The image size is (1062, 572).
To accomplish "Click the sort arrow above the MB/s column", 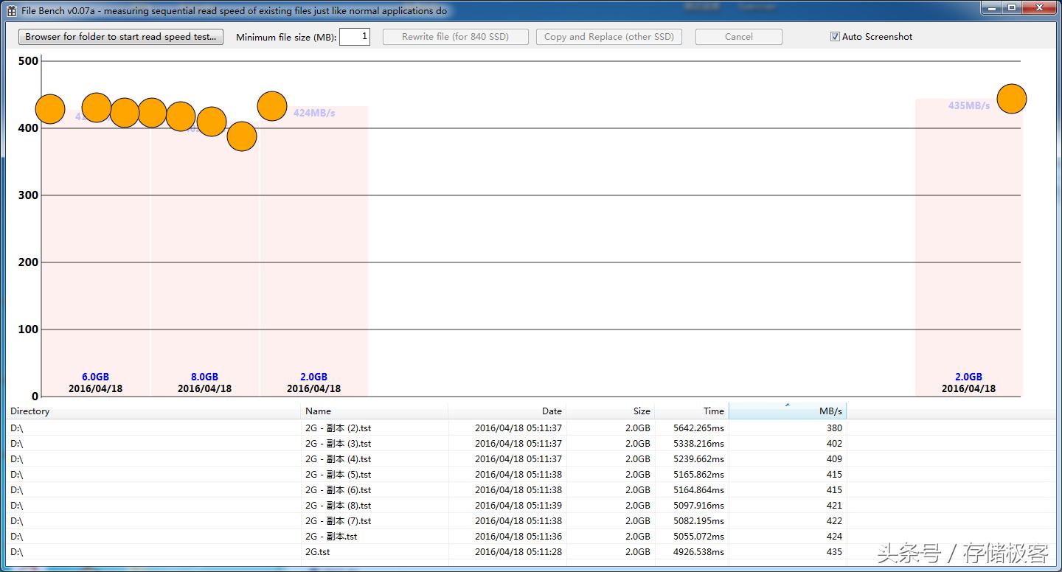I will [x=787, y=405].
